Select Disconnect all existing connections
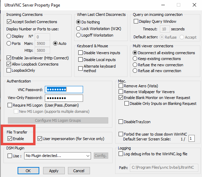The image size is (202, 177). (135, 52)
